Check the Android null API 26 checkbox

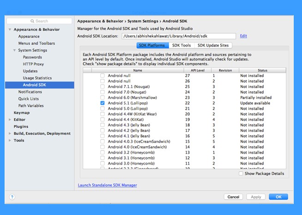pyautogui.click(x=103, y=81)
